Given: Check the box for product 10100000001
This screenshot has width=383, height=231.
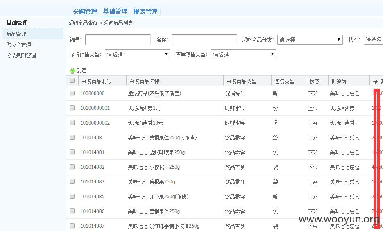Looking at the screenshot, I should 72,108.
